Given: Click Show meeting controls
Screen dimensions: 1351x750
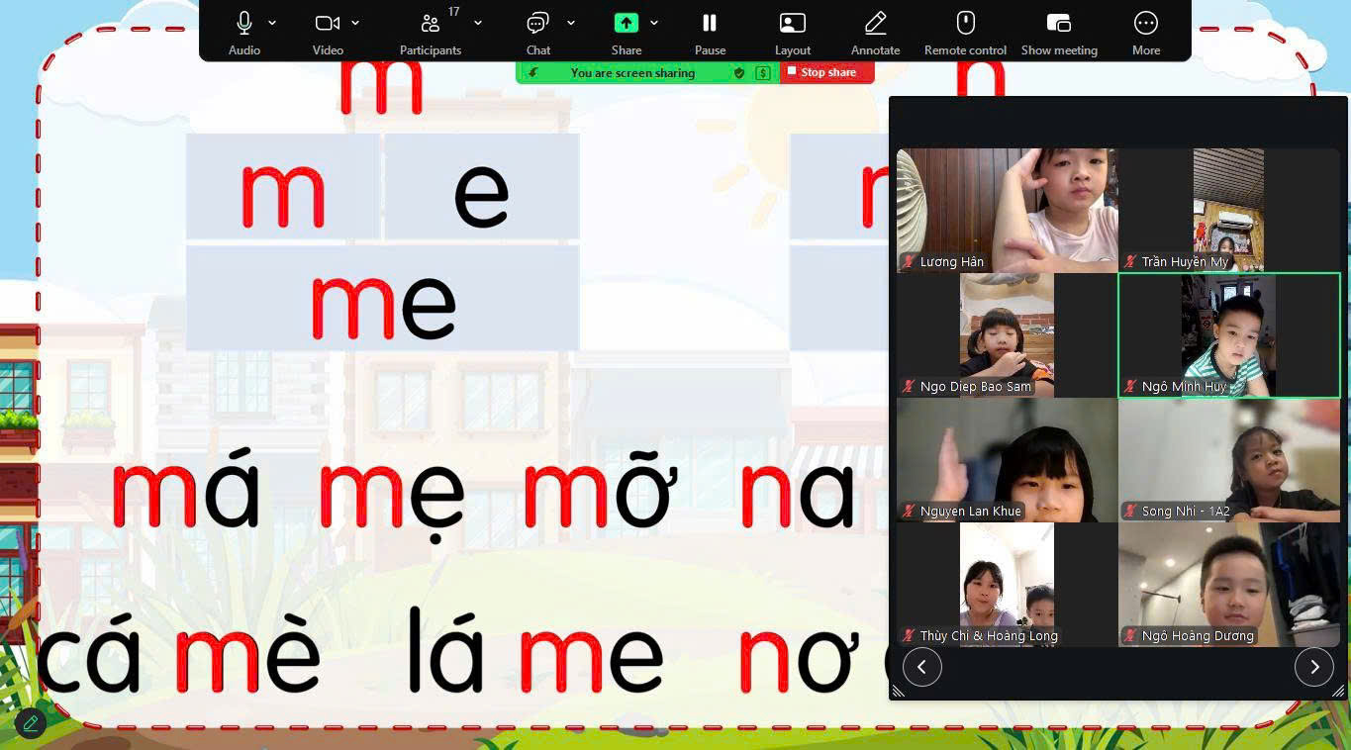Looking at the screenshot, I should tap(1058, 22).
